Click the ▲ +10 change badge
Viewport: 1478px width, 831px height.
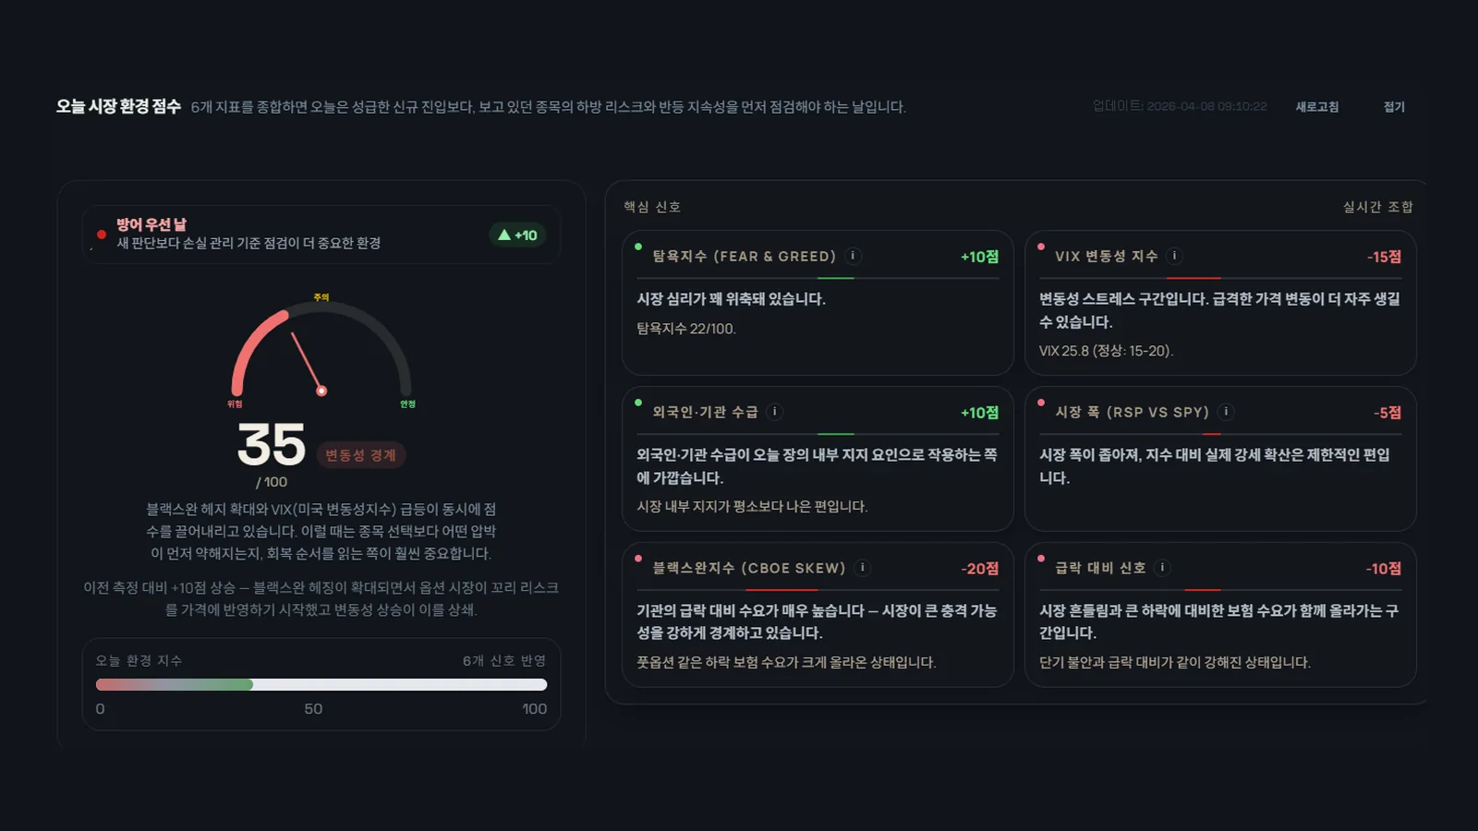(517, 235)
